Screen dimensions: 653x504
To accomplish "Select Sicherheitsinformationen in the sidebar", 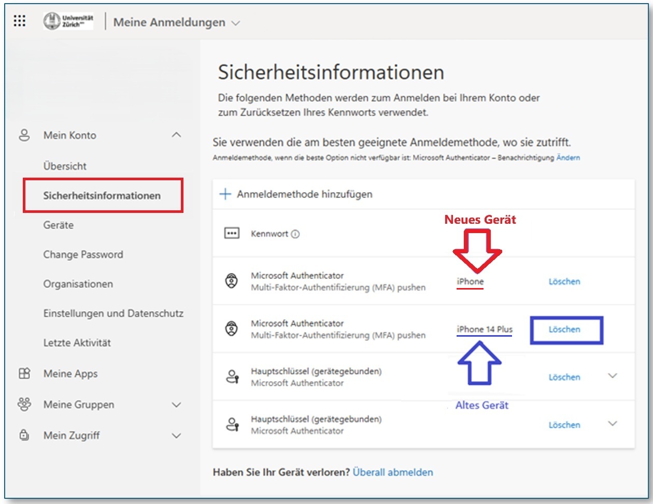I will [x=102, y=196].
